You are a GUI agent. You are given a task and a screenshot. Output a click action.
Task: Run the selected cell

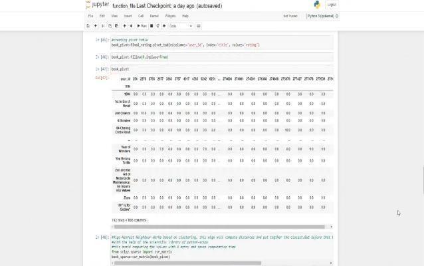(142, 26)
